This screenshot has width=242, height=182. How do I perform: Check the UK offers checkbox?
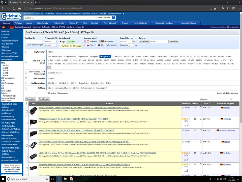coord(96,45)
